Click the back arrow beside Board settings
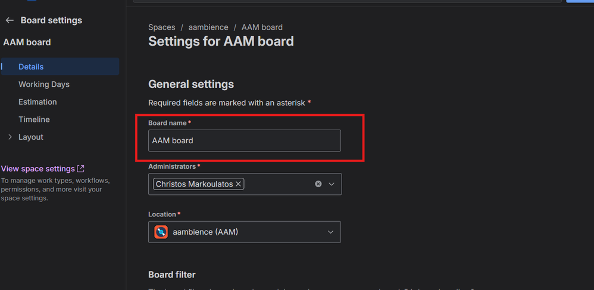The image size is (594, 290). 10,20
